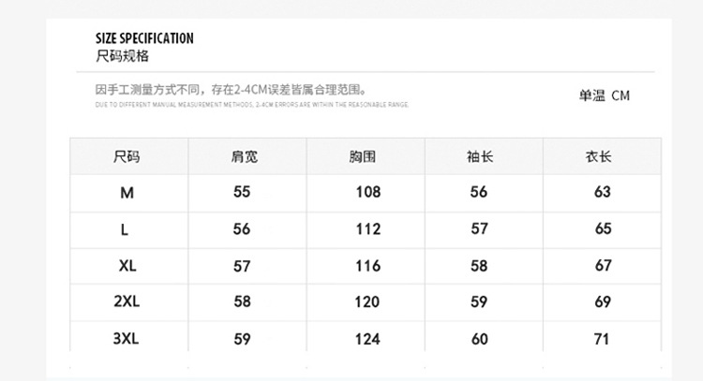Select the 衣长 column header
The image size is (703, 381).
pyautogui.click(x=598, y=156)
